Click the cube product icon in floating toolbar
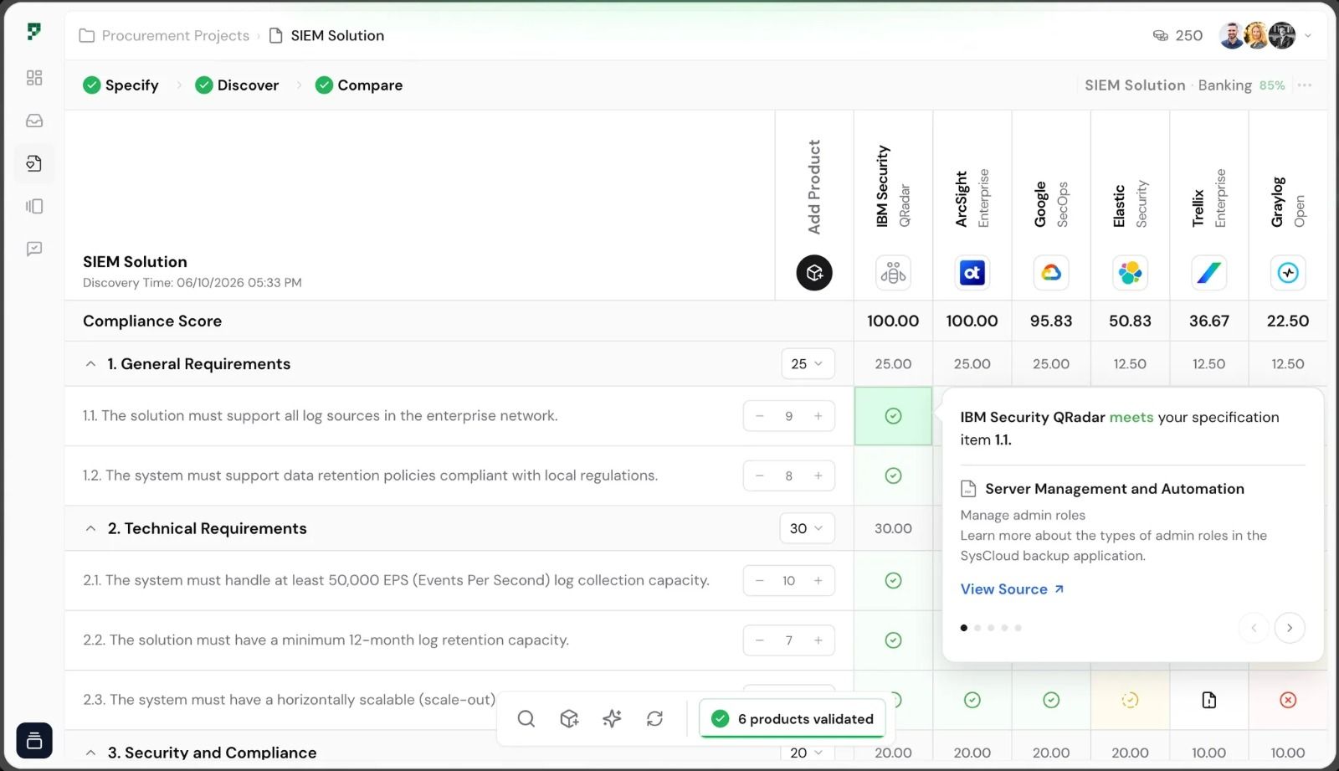Screen dimensions: 1339x771 [x=569, y=718]
